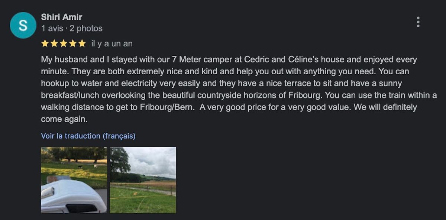
Task: Click the fourth yellow rating star
Action: [x=73, y=44]
